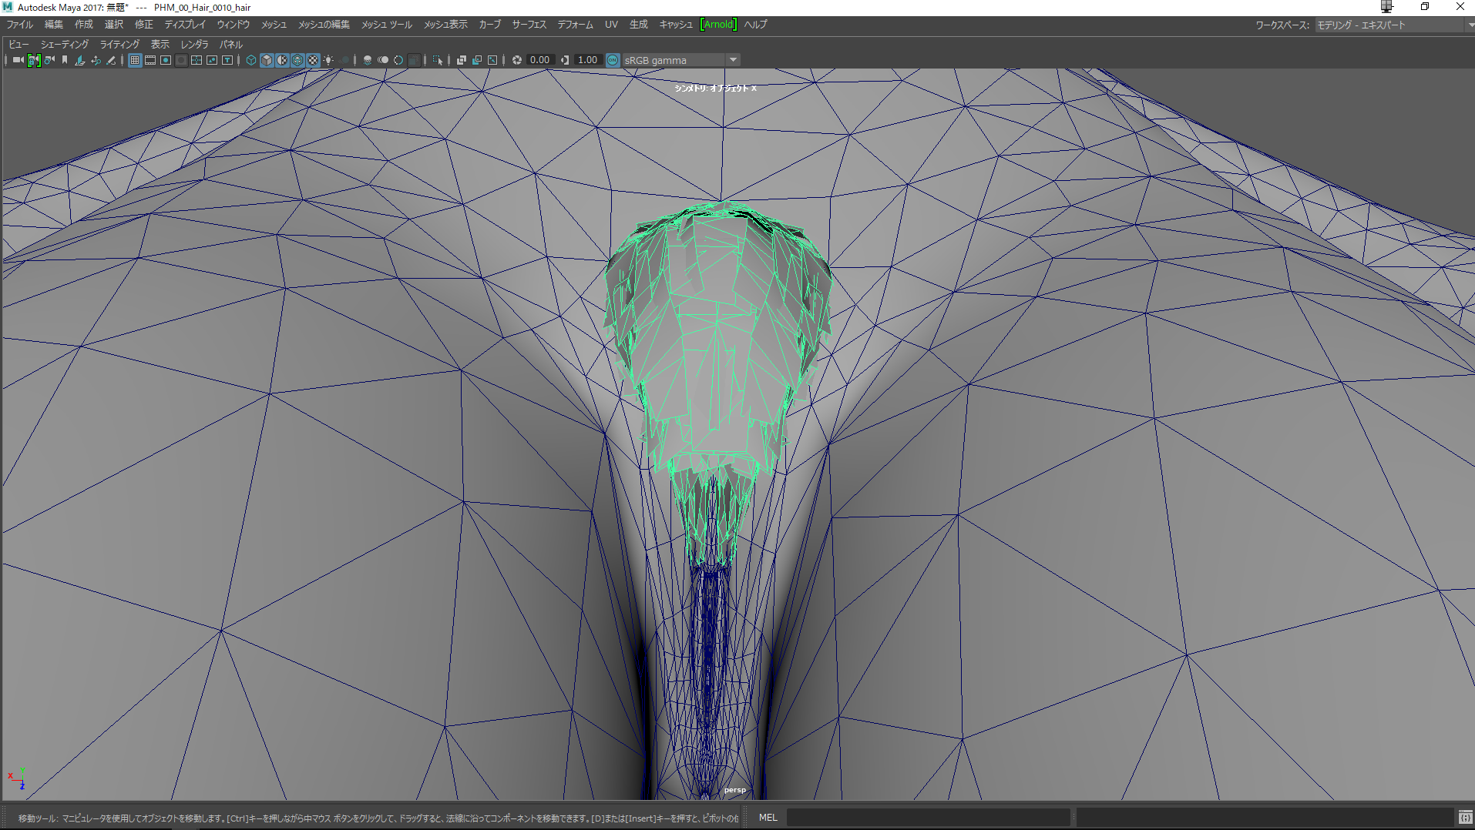Click the use all lights icon
Image resolution: width=1475 pixels, height=830 pixels.
(329, 60)
